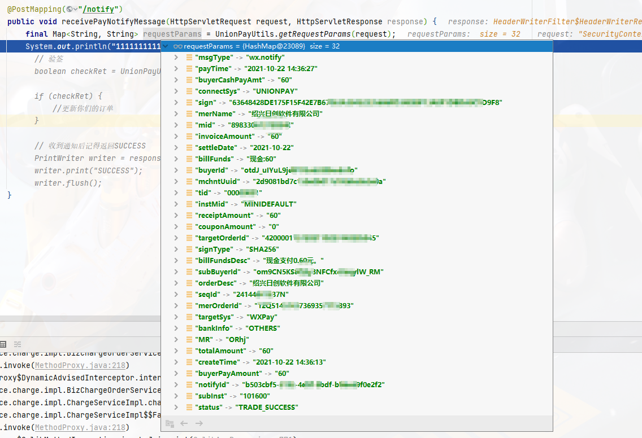Expand the "notifyId" entry
Viewport: 642px width, 438px height.
pos(176,385)
